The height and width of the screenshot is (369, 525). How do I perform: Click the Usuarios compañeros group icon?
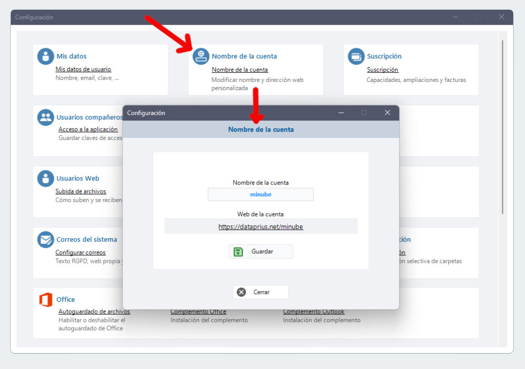(x=46, y=117)
